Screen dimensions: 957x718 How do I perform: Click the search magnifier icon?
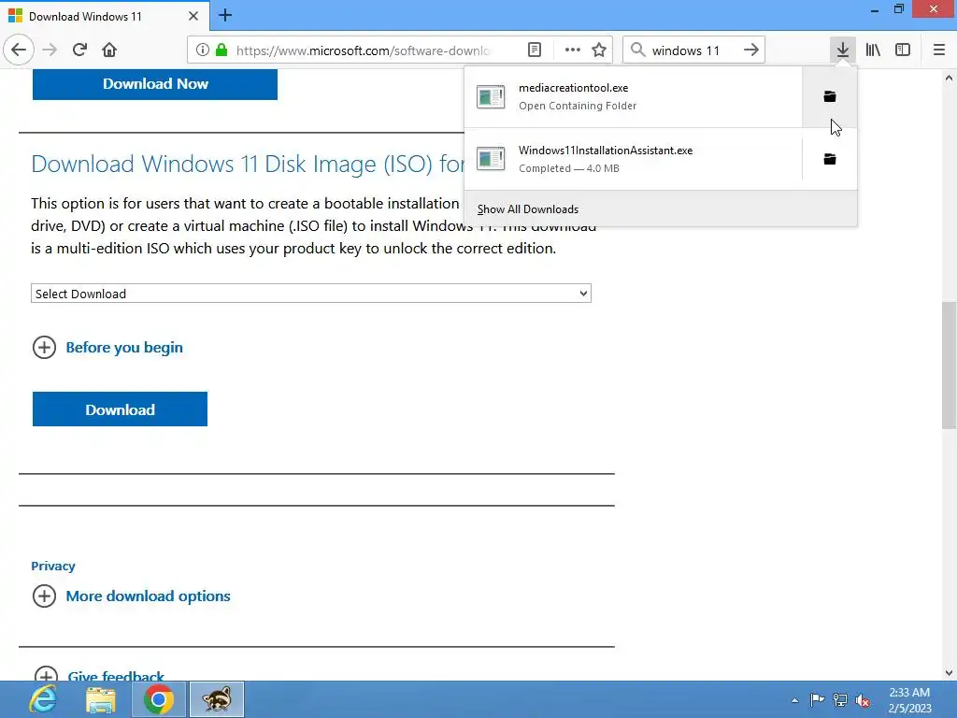point(637,50)
